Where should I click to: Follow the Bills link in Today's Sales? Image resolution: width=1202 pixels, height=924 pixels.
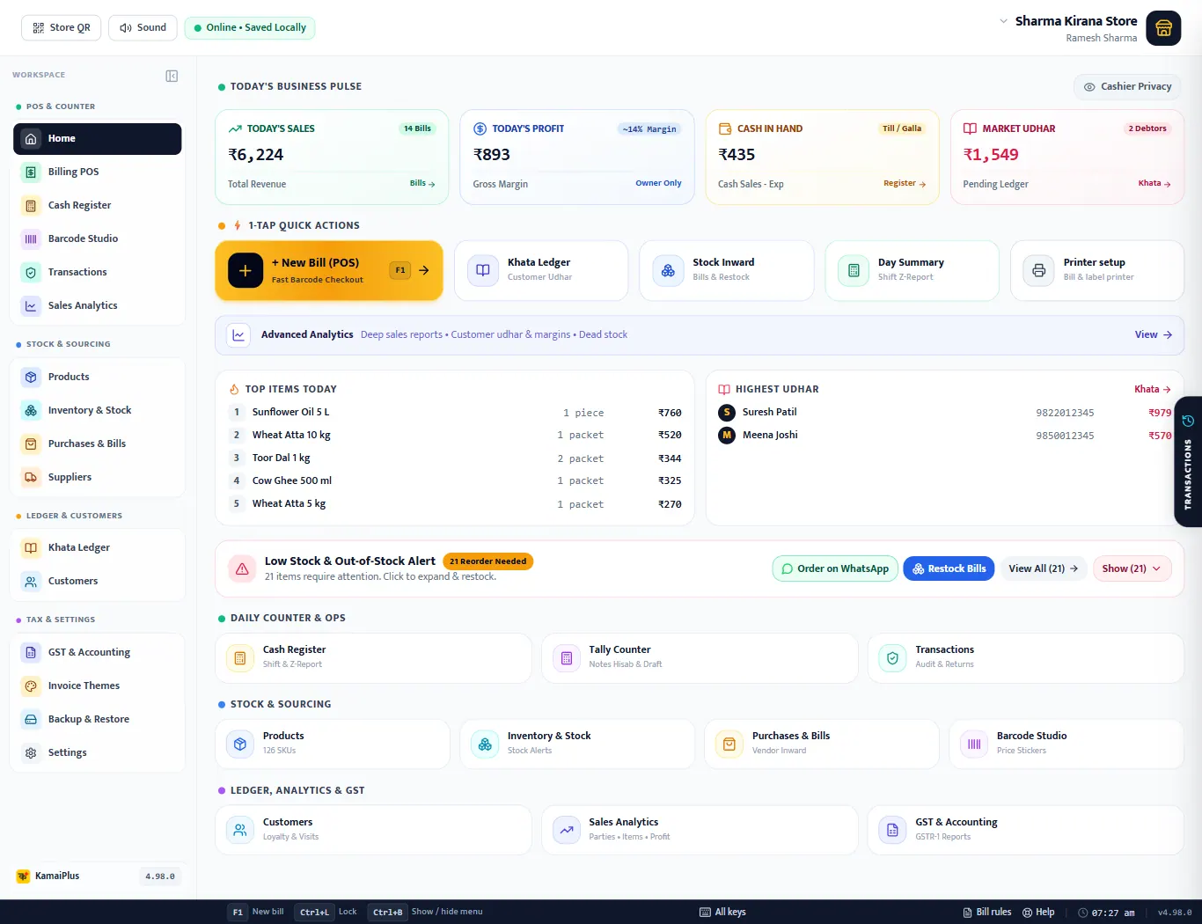[x=422, y=183]
